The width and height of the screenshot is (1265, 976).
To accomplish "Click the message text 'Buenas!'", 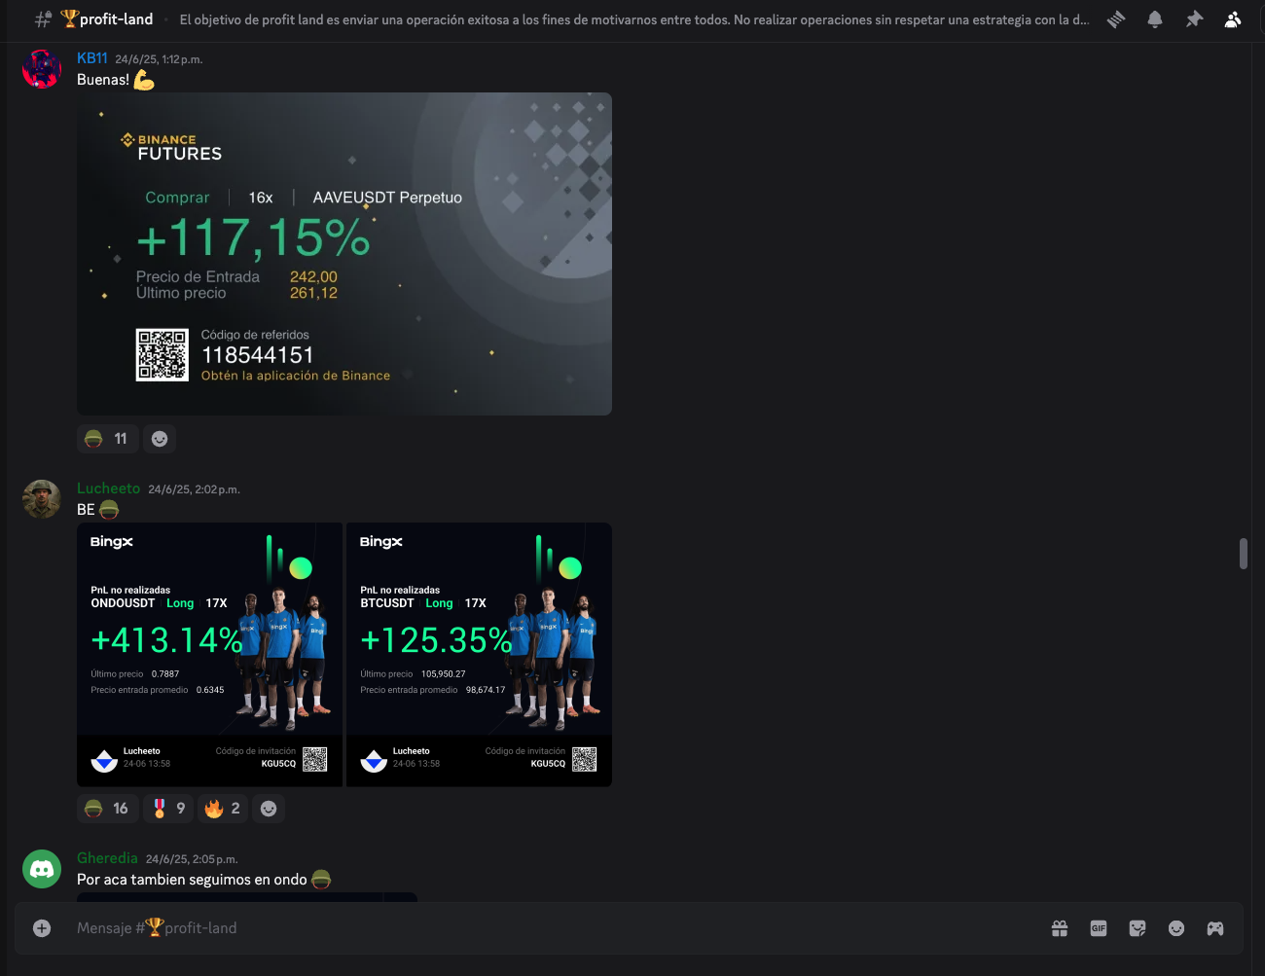I will [103, 80].
